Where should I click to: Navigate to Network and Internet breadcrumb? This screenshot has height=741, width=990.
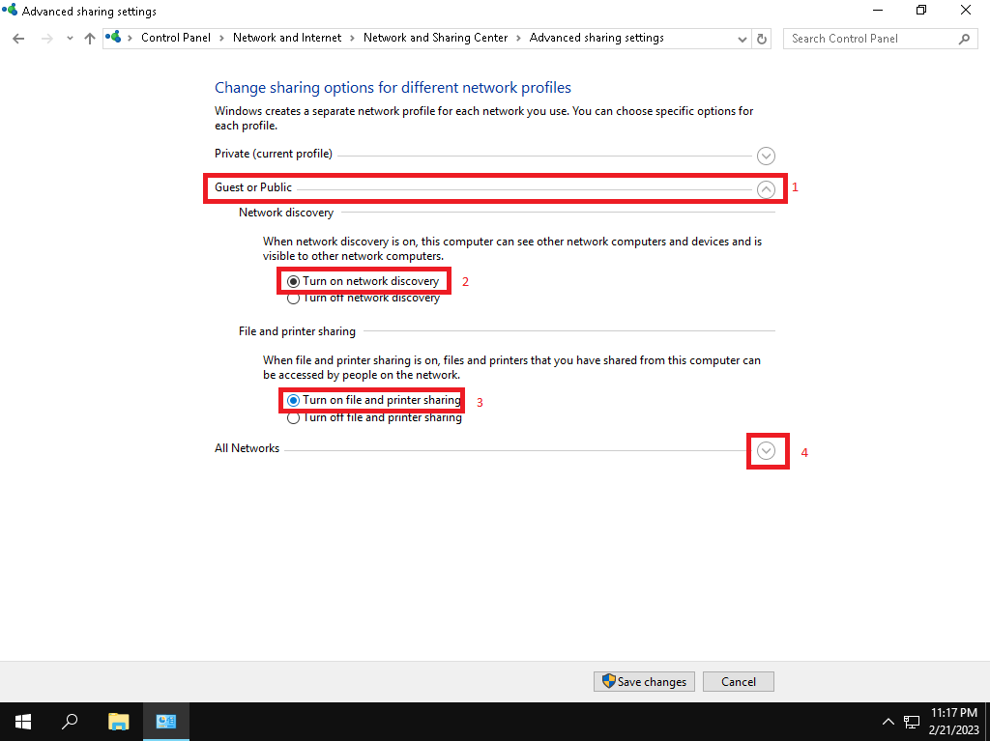pyautogui.click(x=287, y=39)
